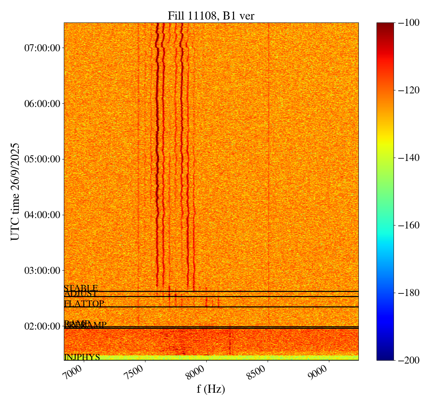
Task: Click the plot title "Fill 11108, B1 ver"
Action: coord(211,16)
